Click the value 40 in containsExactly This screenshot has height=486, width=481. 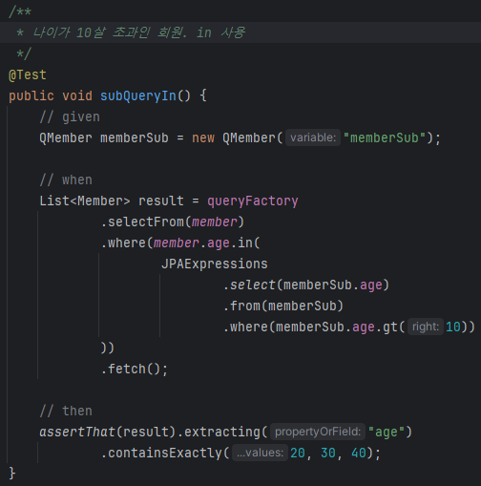tap(359, 453)
